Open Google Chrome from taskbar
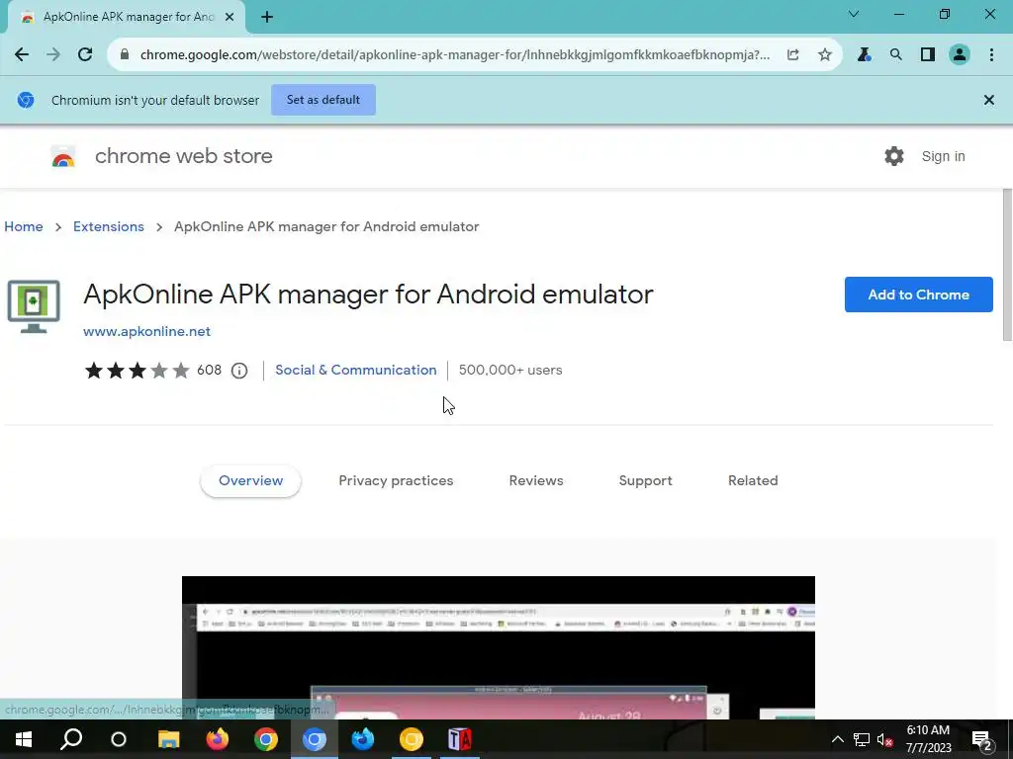 [265, 739]
